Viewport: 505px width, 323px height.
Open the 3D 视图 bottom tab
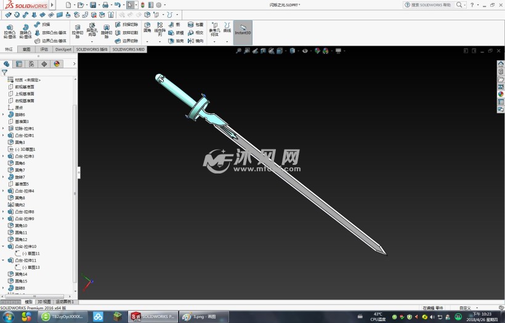click(44, 301)
